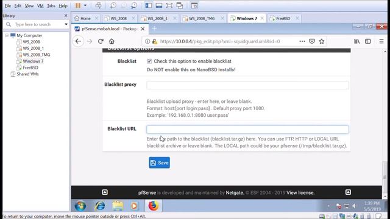
Task: Enter full screen mode icon
Action: [x=169, y=5]
